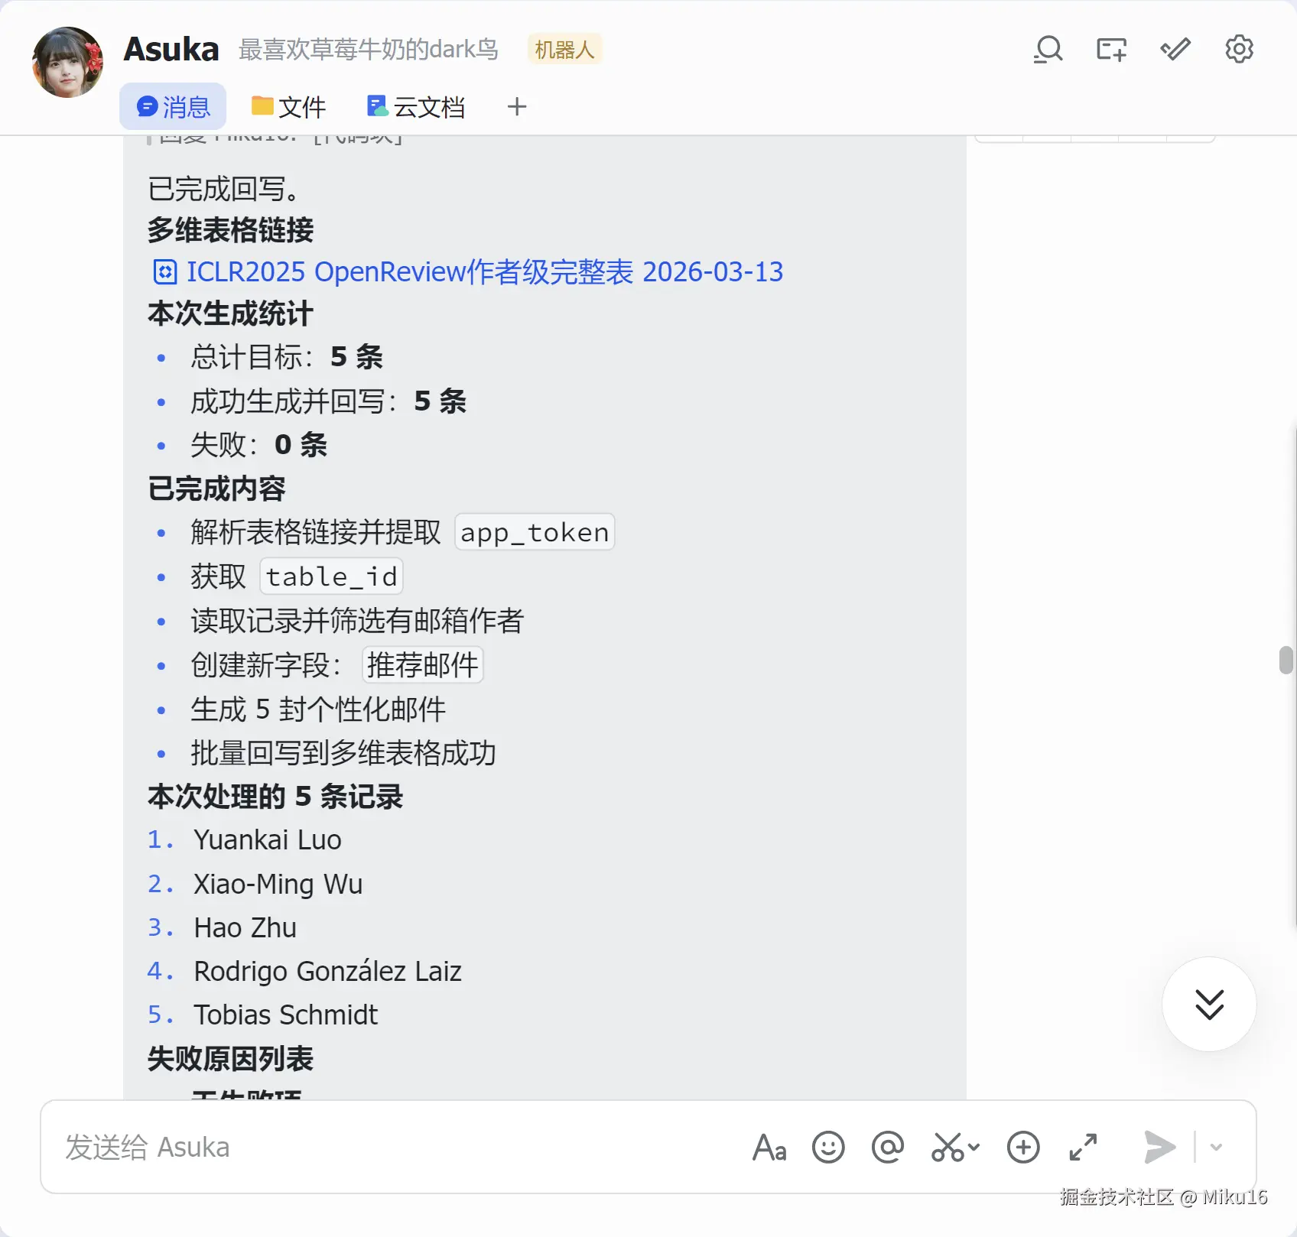This screenshot has width=1297, height=1237.
Task: Open the text formatting Aa icon
Action: click(x=769, y=1148)
